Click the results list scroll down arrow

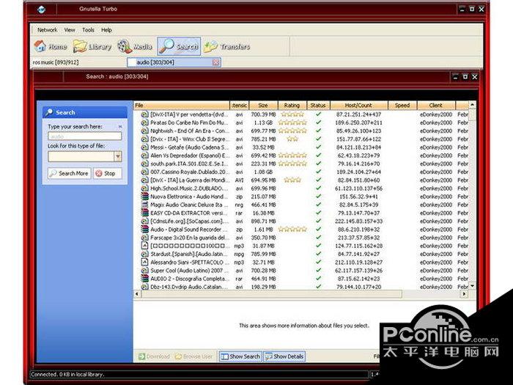point(472,286)
